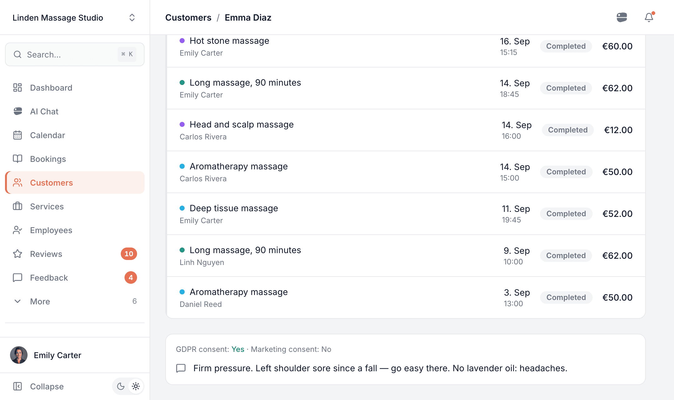The image size is (674, 400).
Task: Click the Feedback speech bubble icon
Action: pyautogui.click(x=18, y=277)
